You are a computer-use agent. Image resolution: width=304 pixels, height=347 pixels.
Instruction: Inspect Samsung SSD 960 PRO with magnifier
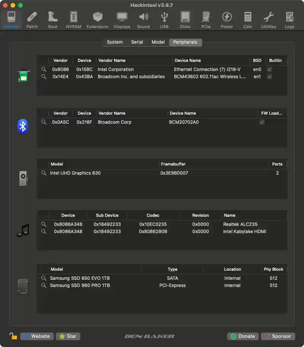[x=44, y=285]
